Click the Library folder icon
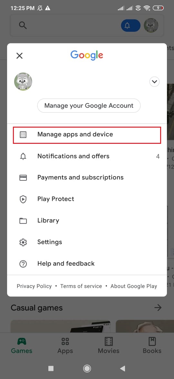The height and width of the screenshot is (379, 174). [23, 221]
